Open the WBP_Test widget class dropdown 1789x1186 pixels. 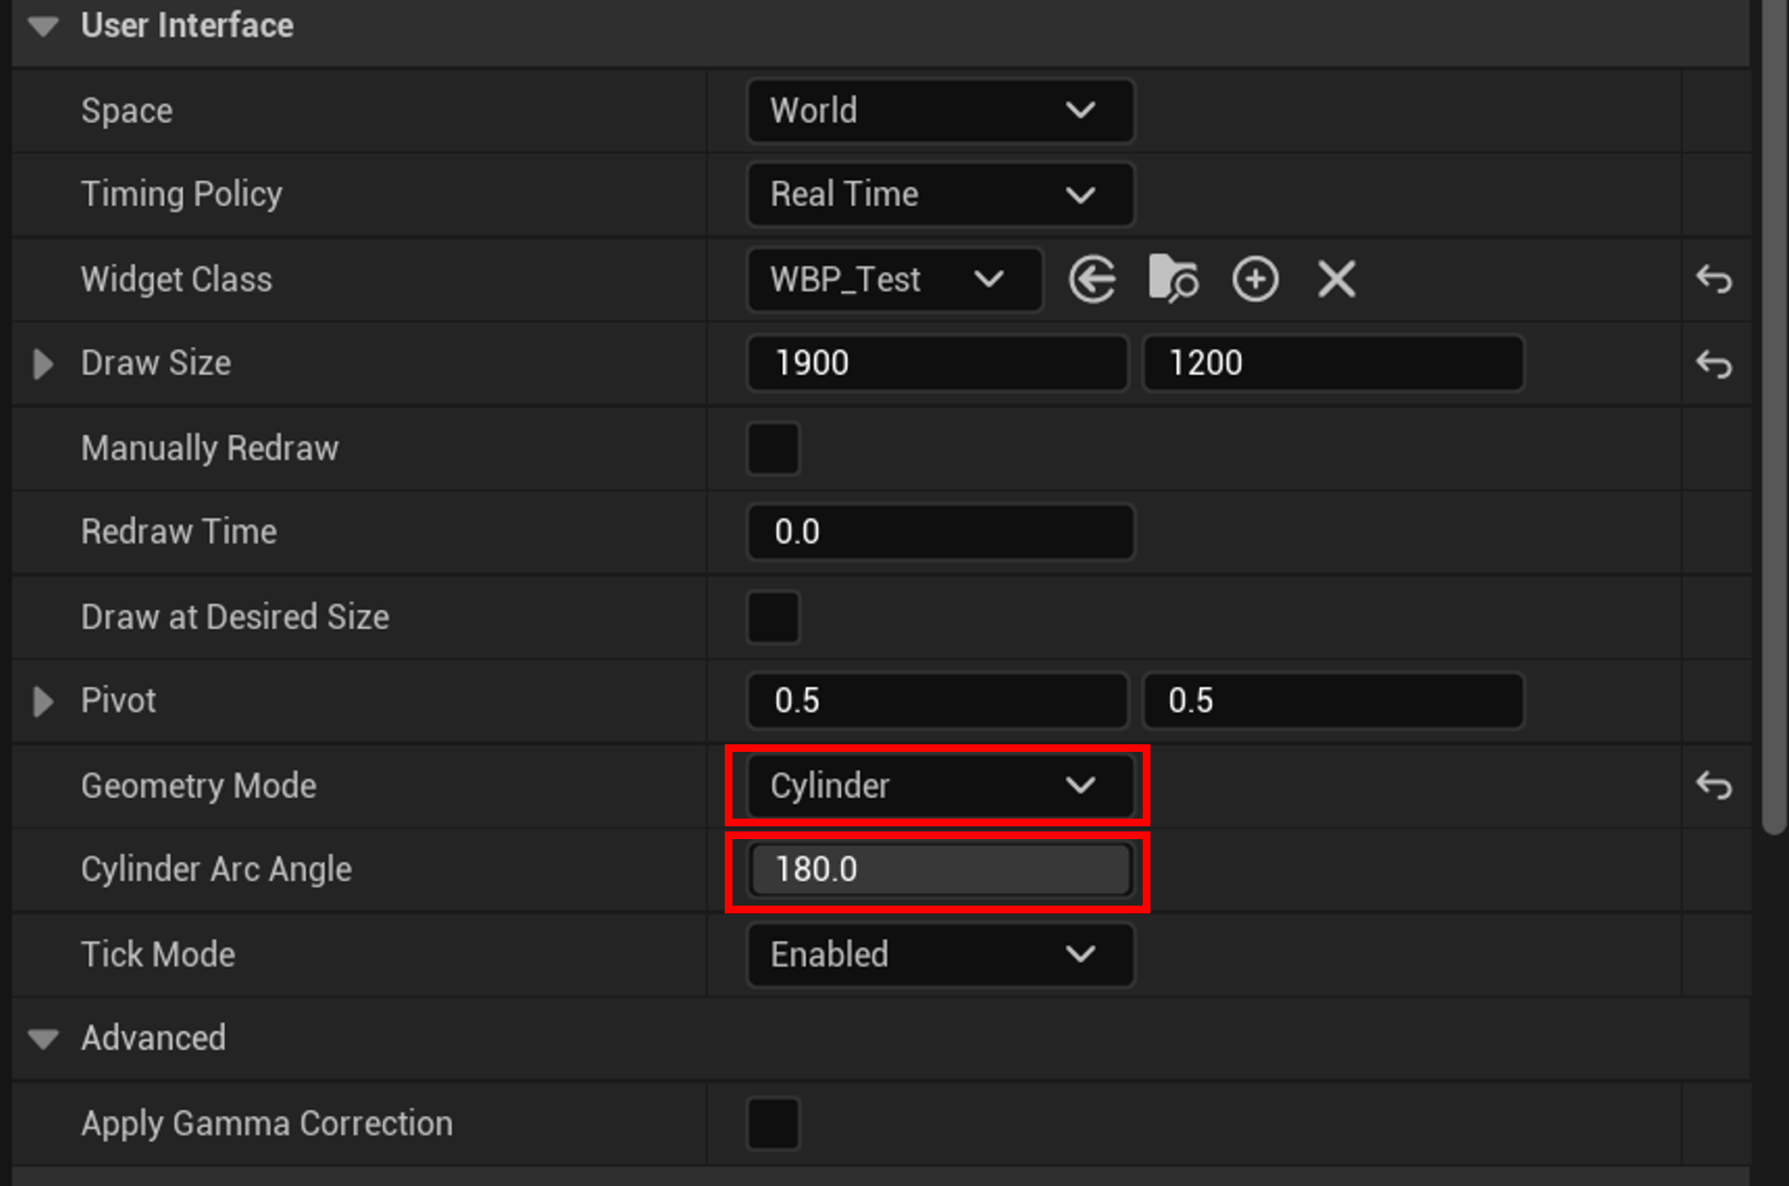tap(893, 279)
